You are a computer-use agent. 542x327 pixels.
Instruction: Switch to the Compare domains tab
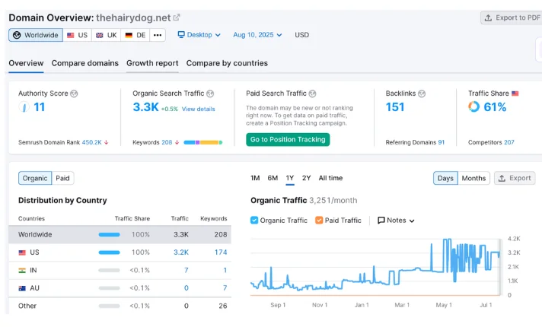click(x=85, y=63)
